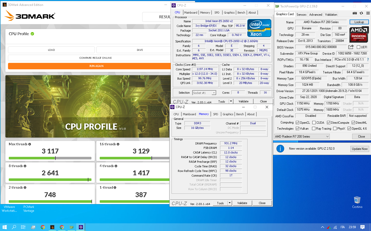Click the GPU-Z icon in the taskbar
The height and width of the screenshot is (231, 371).
coord(71,227)
